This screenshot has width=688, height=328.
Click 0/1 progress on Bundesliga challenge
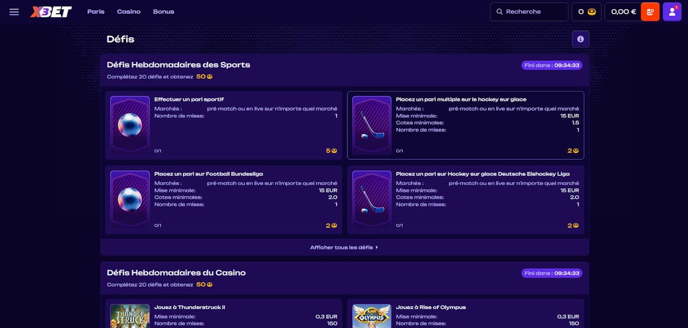tap(158, 226)
